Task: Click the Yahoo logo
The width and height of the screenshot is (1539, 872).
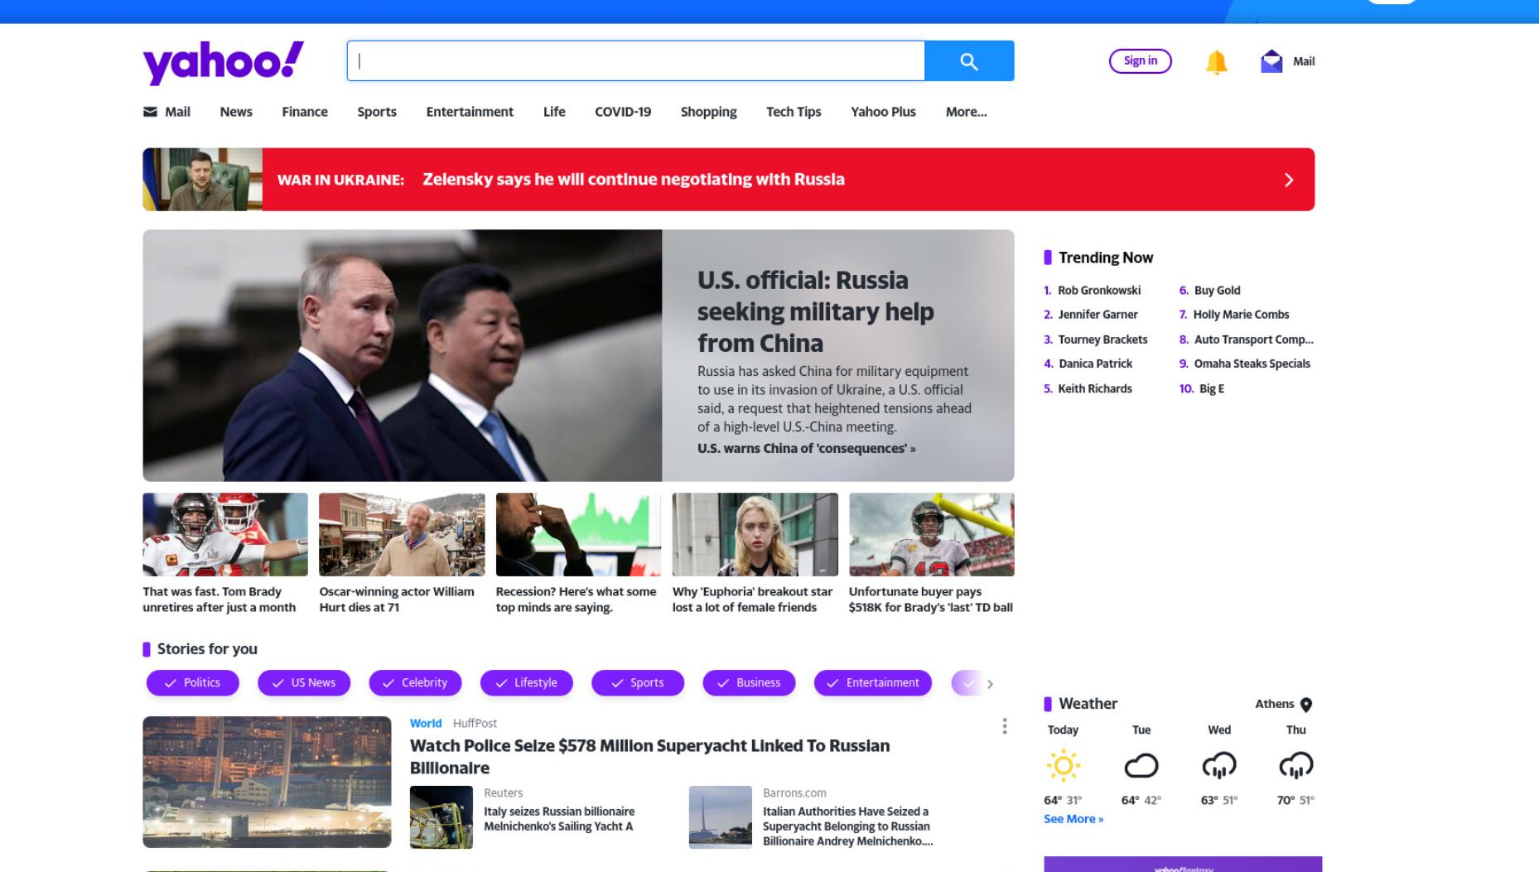Action: (x=224, y=62)
